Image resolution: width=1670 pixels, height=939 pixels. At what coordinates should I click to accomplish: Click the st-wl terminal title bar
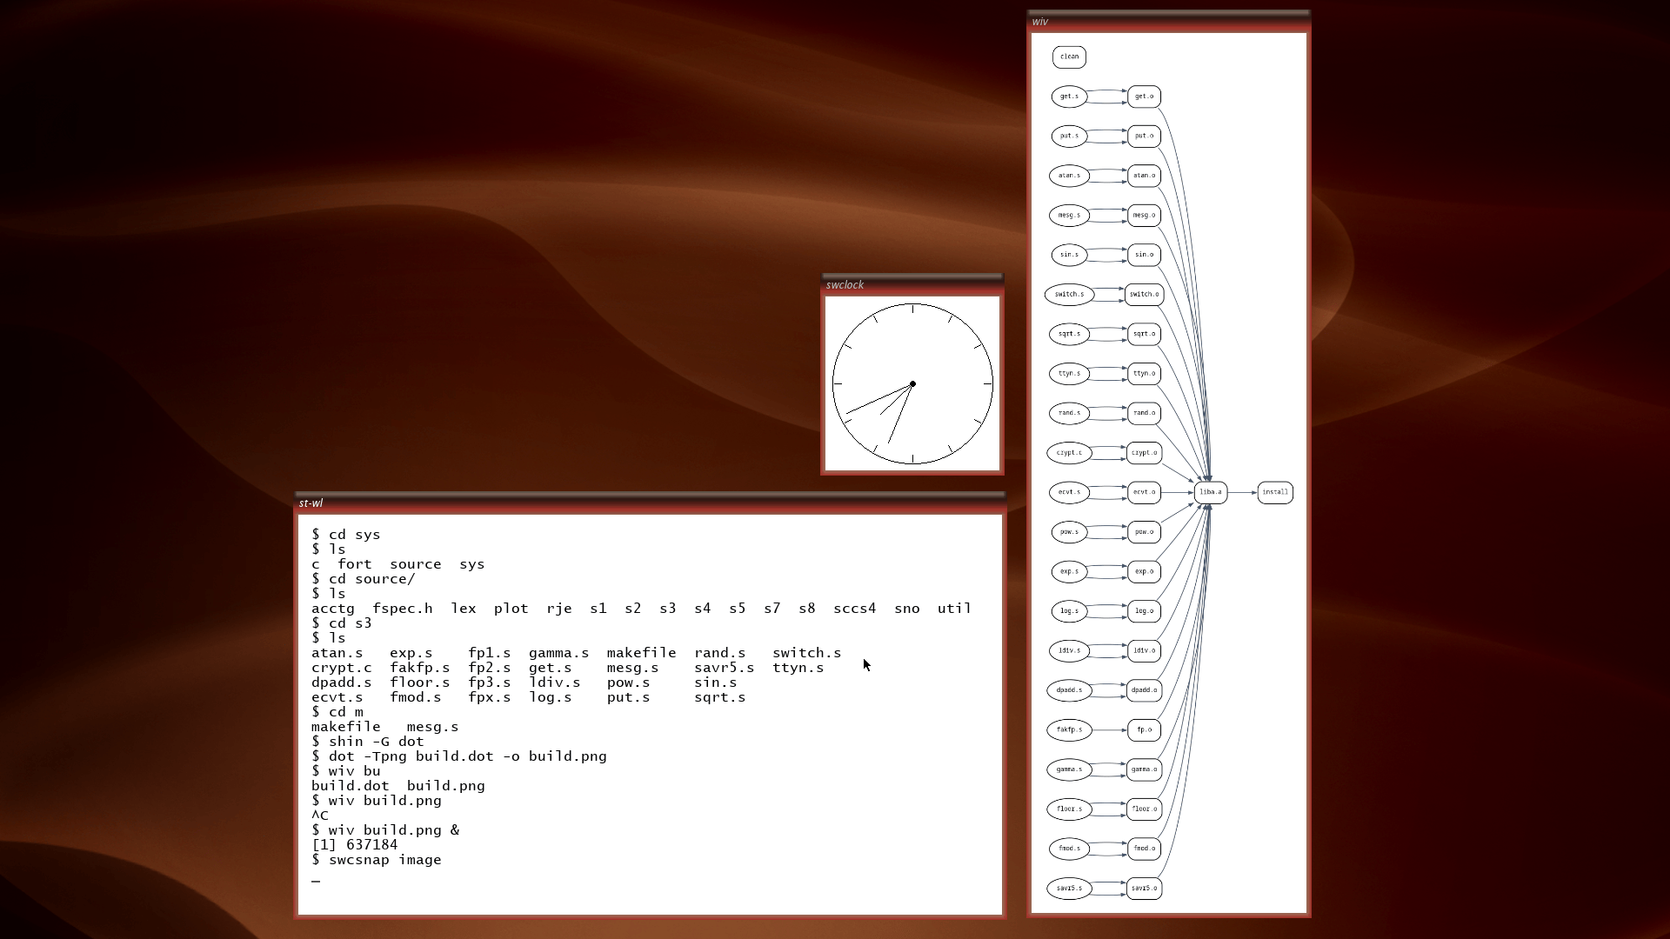(650, 503)
